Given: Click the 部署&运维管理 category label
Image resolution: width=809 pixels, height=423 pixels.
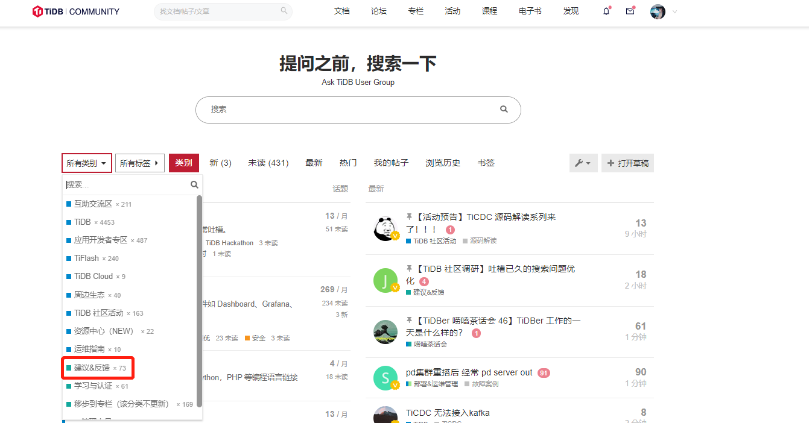Looking at the screenshot, I should 432,384.
